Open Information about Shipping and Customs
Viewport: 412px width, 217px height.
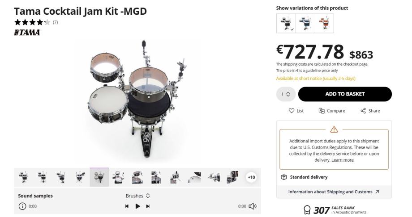click(x=334, y=192)
